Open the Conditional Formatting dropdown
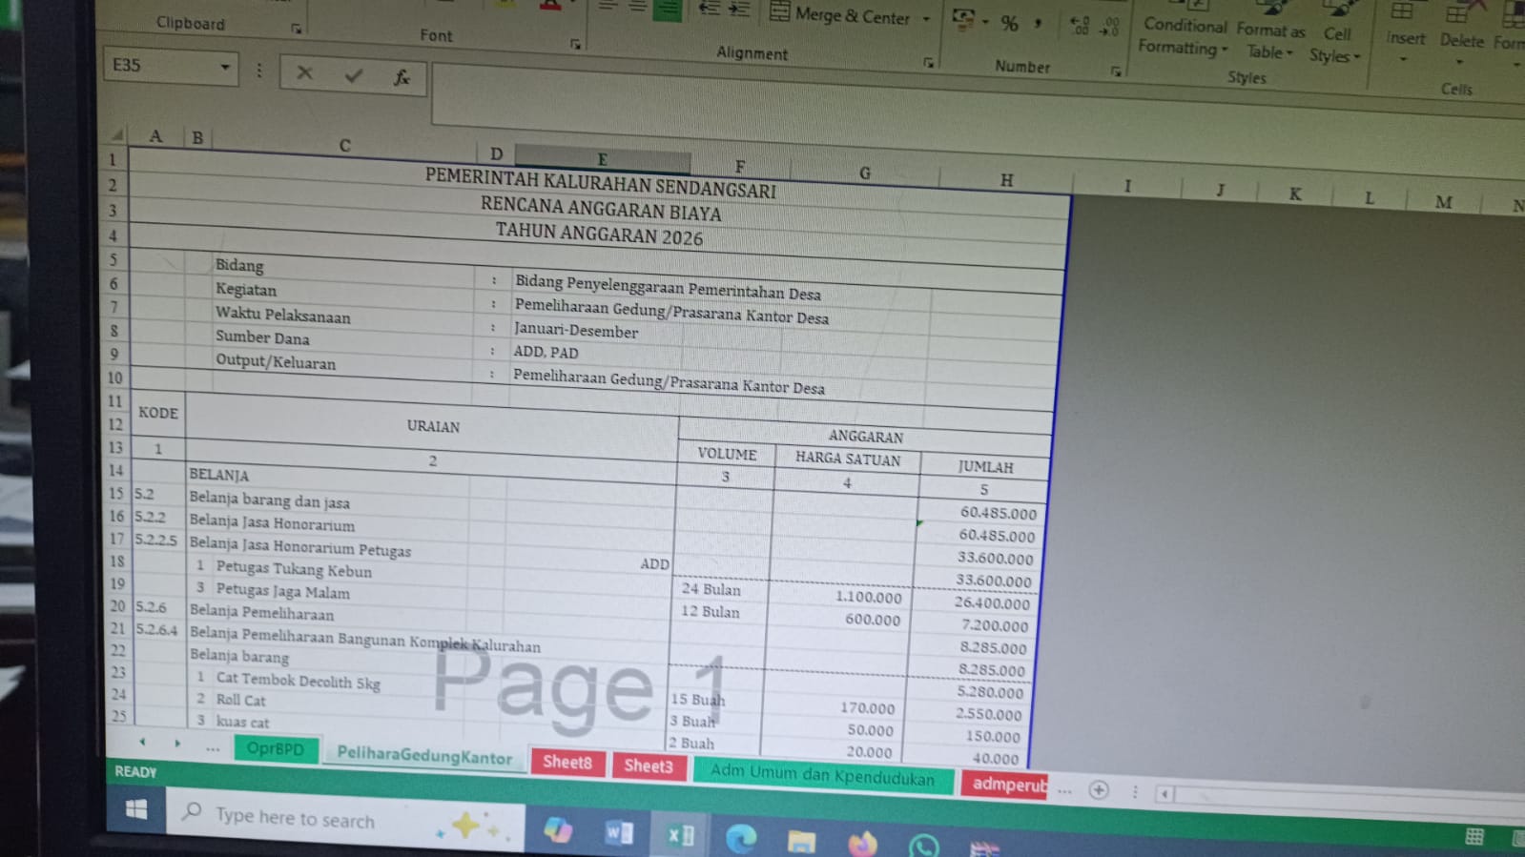Viewport: 1525px width, 857px height. click(x=1184, y=35)
